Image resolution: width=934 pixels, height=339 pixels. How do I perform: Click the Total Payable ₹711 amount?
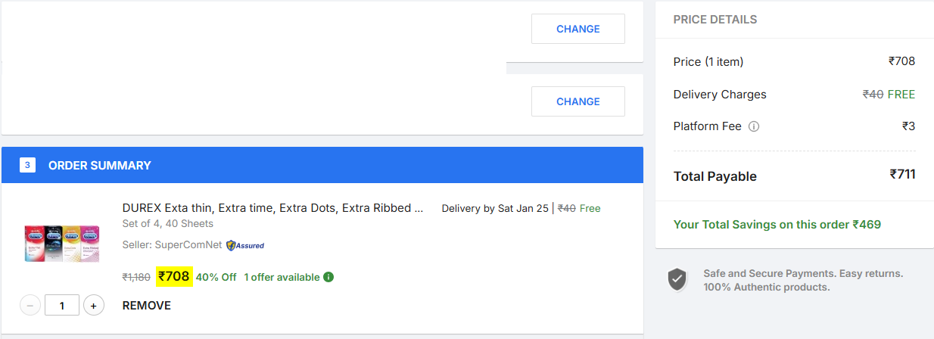(x=902, y=175)
